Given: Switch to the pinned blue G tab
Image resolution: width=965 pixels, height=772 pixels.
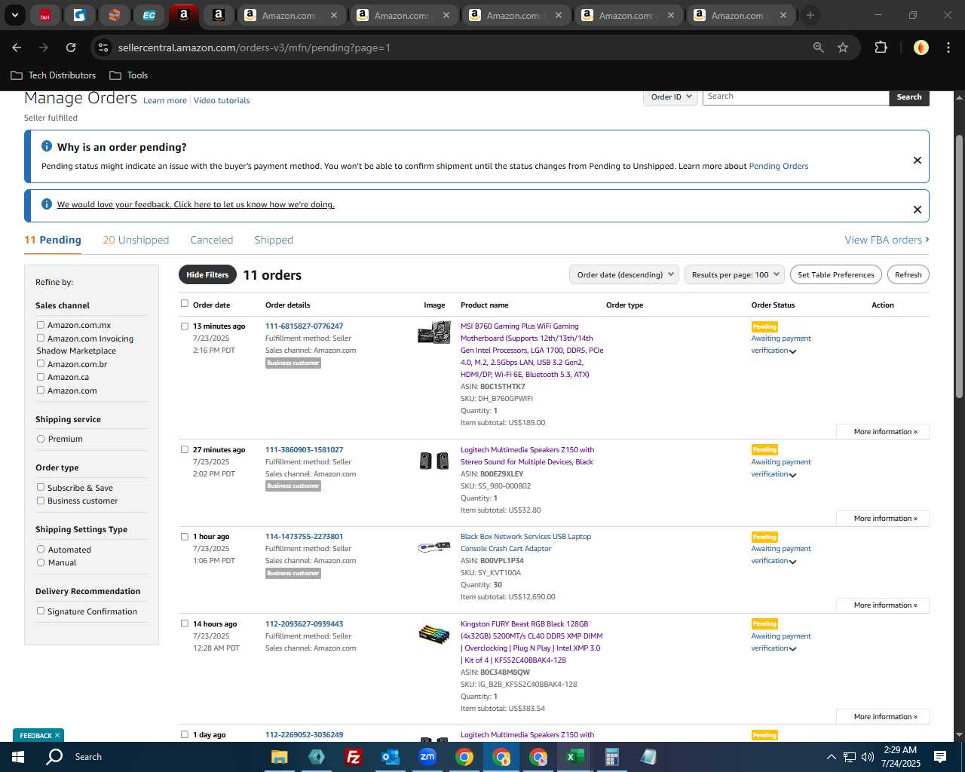Looking at the screenshot, I should coord(79,15).
